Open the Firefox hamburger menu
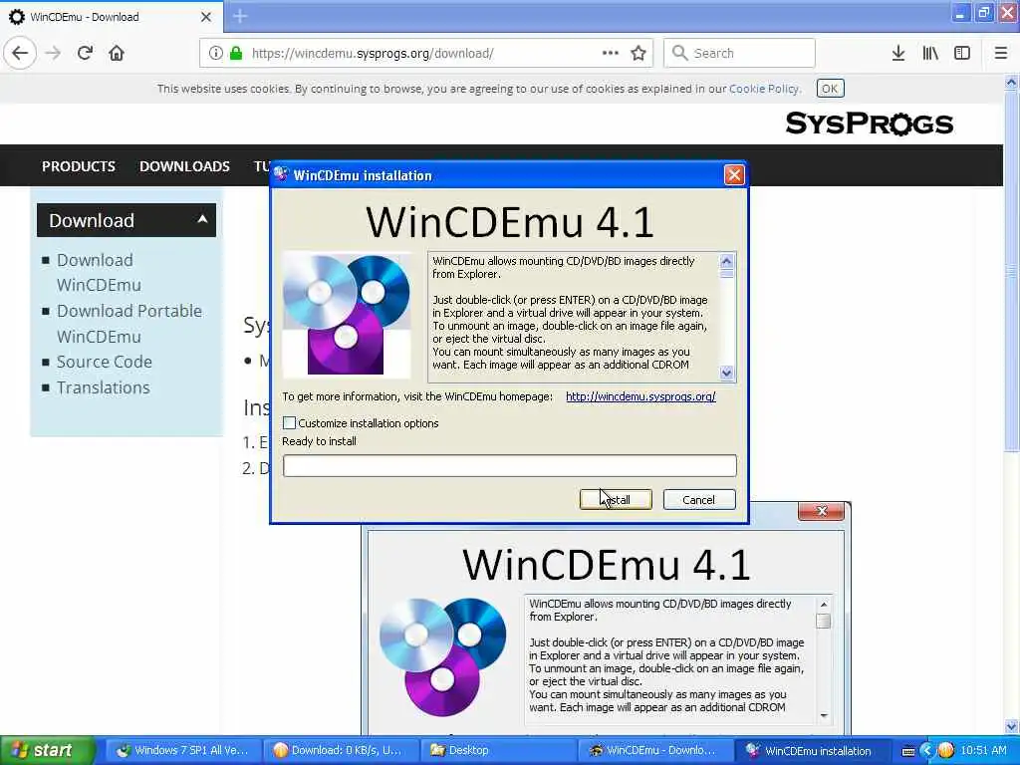 (1000, 53)
